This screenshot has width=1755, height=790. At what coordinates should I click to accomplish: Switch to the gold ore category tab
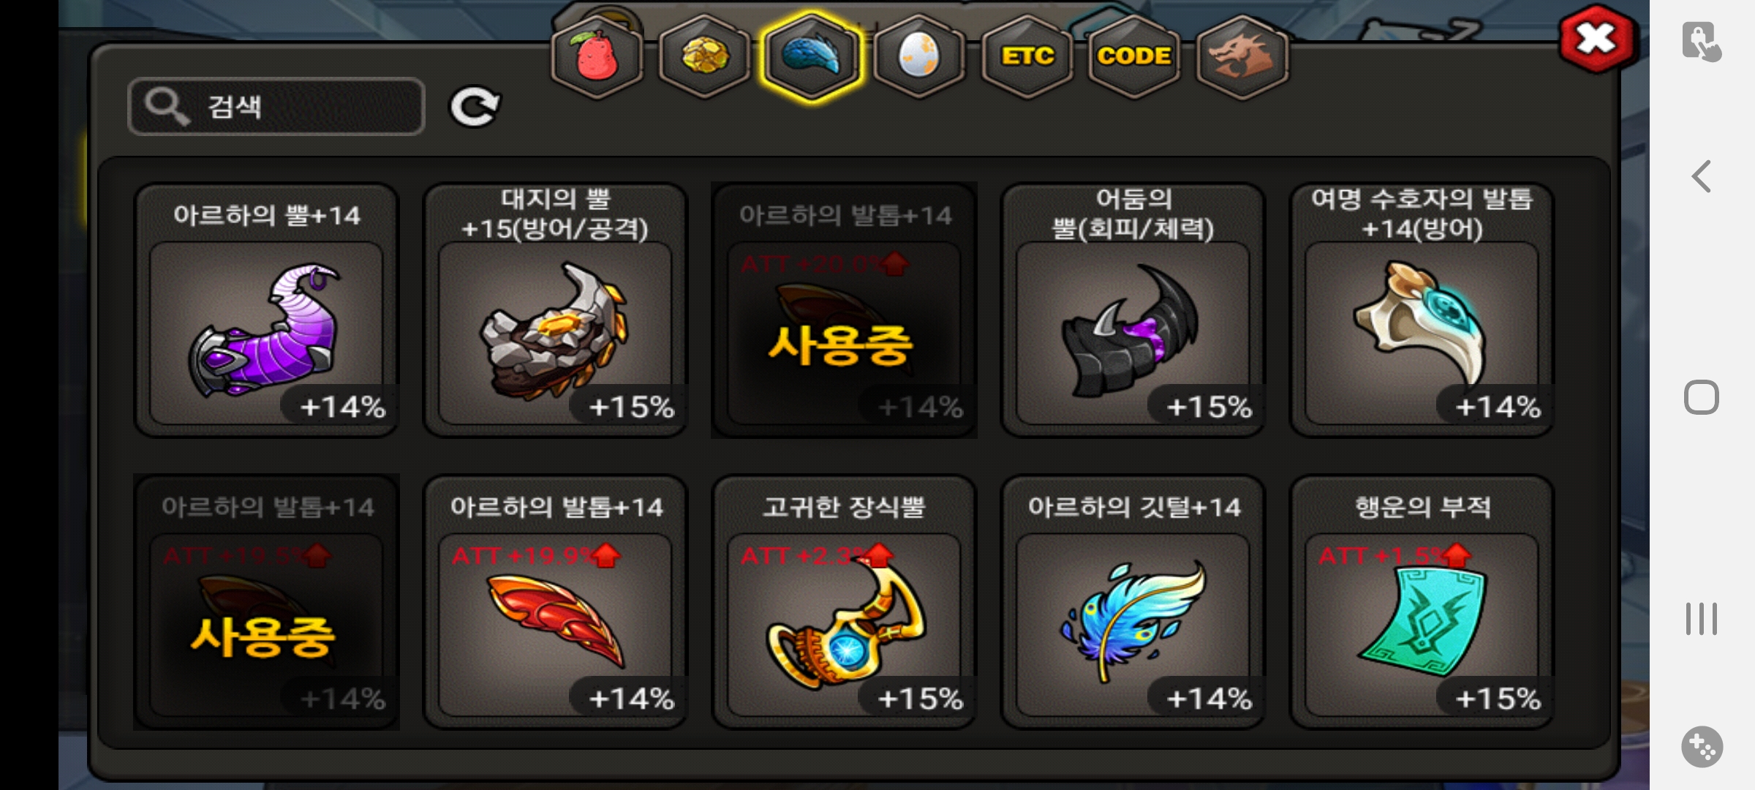tap(704, 57)
